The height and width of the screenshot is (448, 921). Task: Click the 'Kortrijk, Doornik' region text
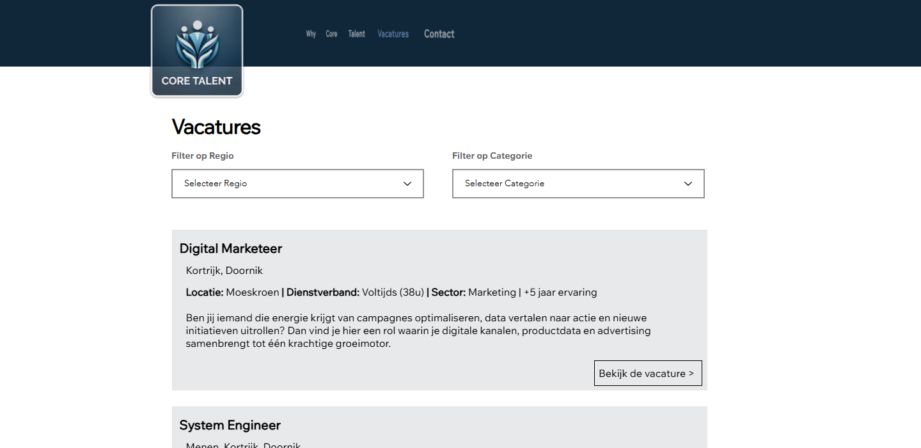(x=224, y=270)
